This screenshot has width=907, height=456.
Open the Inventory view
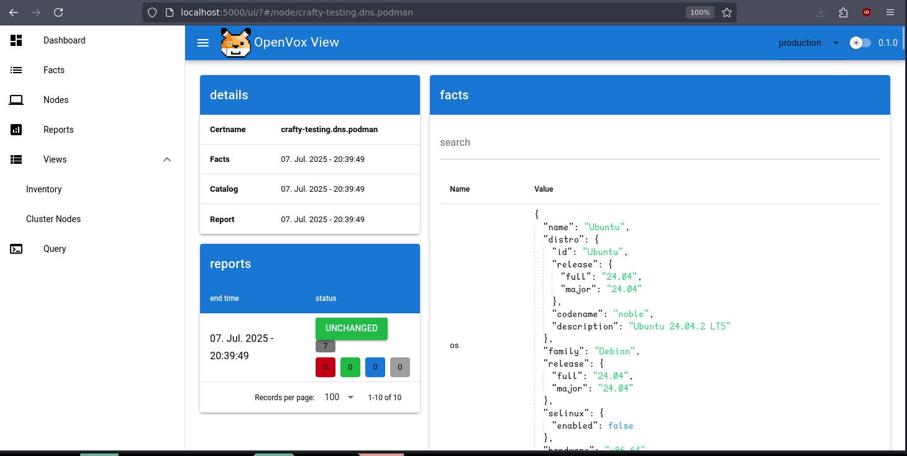43,189
